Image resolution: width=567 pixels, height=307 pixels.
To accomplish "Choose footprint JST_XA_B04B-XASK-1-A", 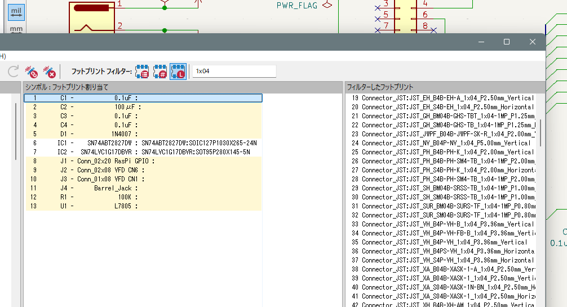I will pyautogui.click(x=442, y=269).
